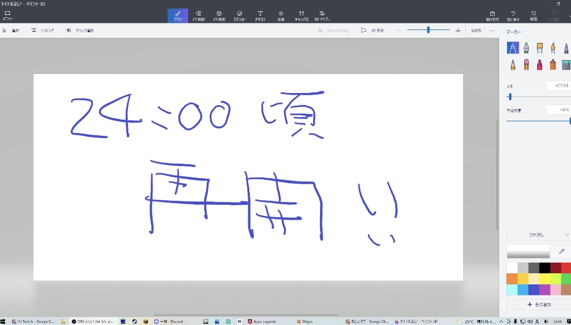Click the 100% zoom value field
Image resolution: width=571 pixels, height=325 pixels.
point(476,31)
